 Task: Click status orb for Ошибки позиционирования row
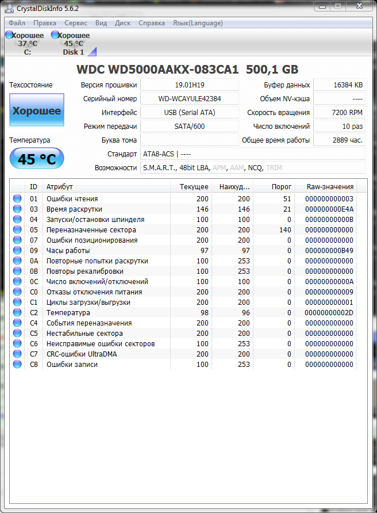coord(17,240)
